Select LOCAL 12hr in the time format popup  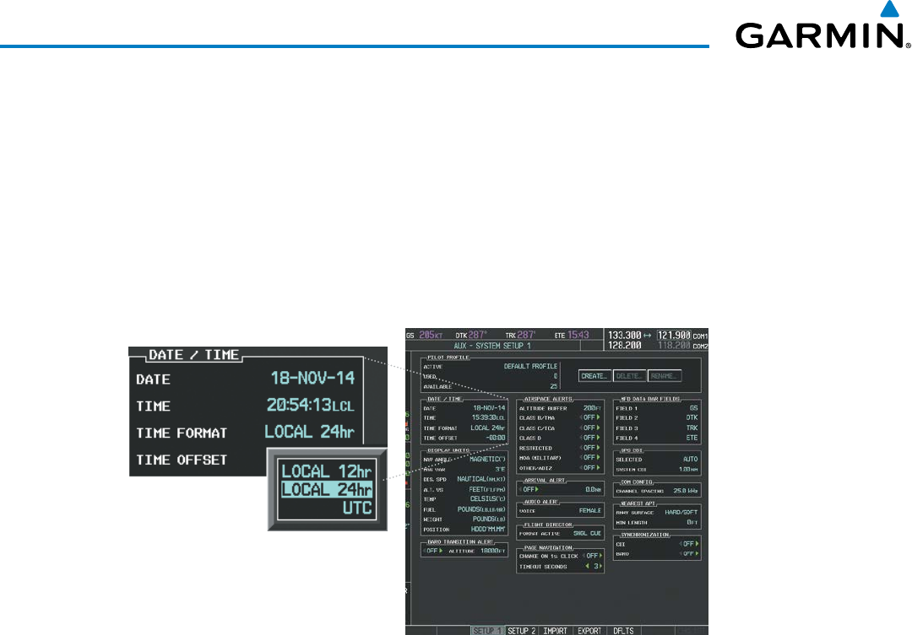click(326, 471)
